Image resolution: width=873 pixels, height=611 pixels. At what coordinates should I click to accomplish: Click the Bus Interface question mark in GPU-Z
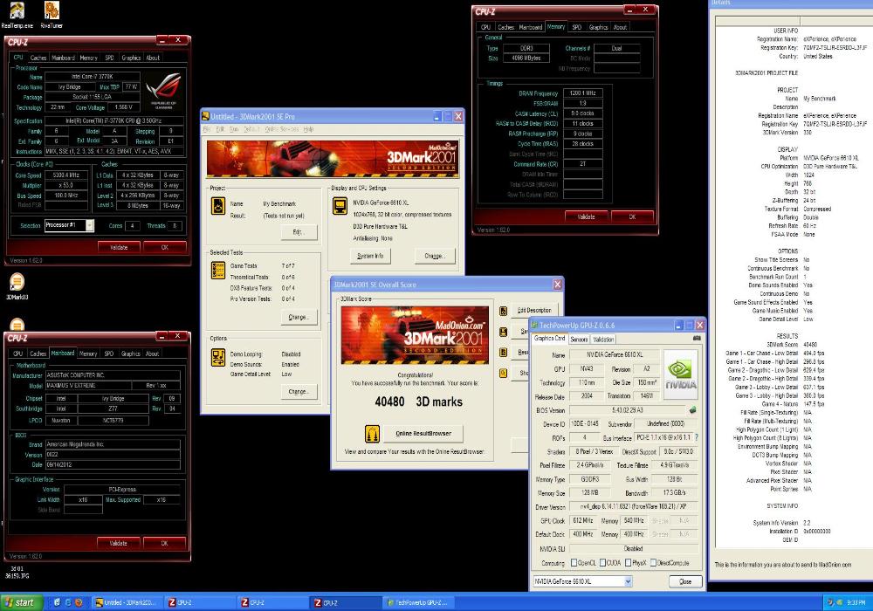coord(696,437)
